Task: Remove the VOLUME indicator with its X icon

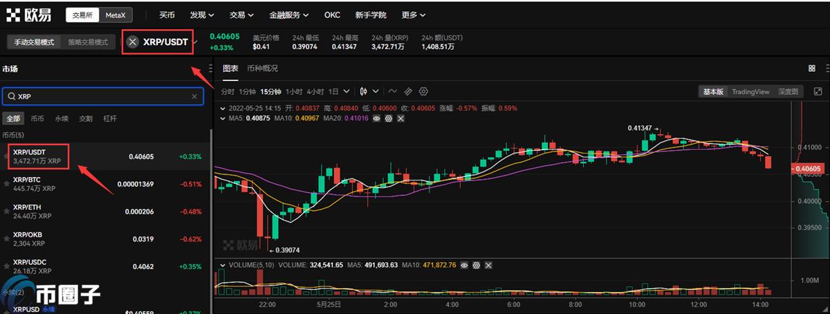Action: click(489, 265)
